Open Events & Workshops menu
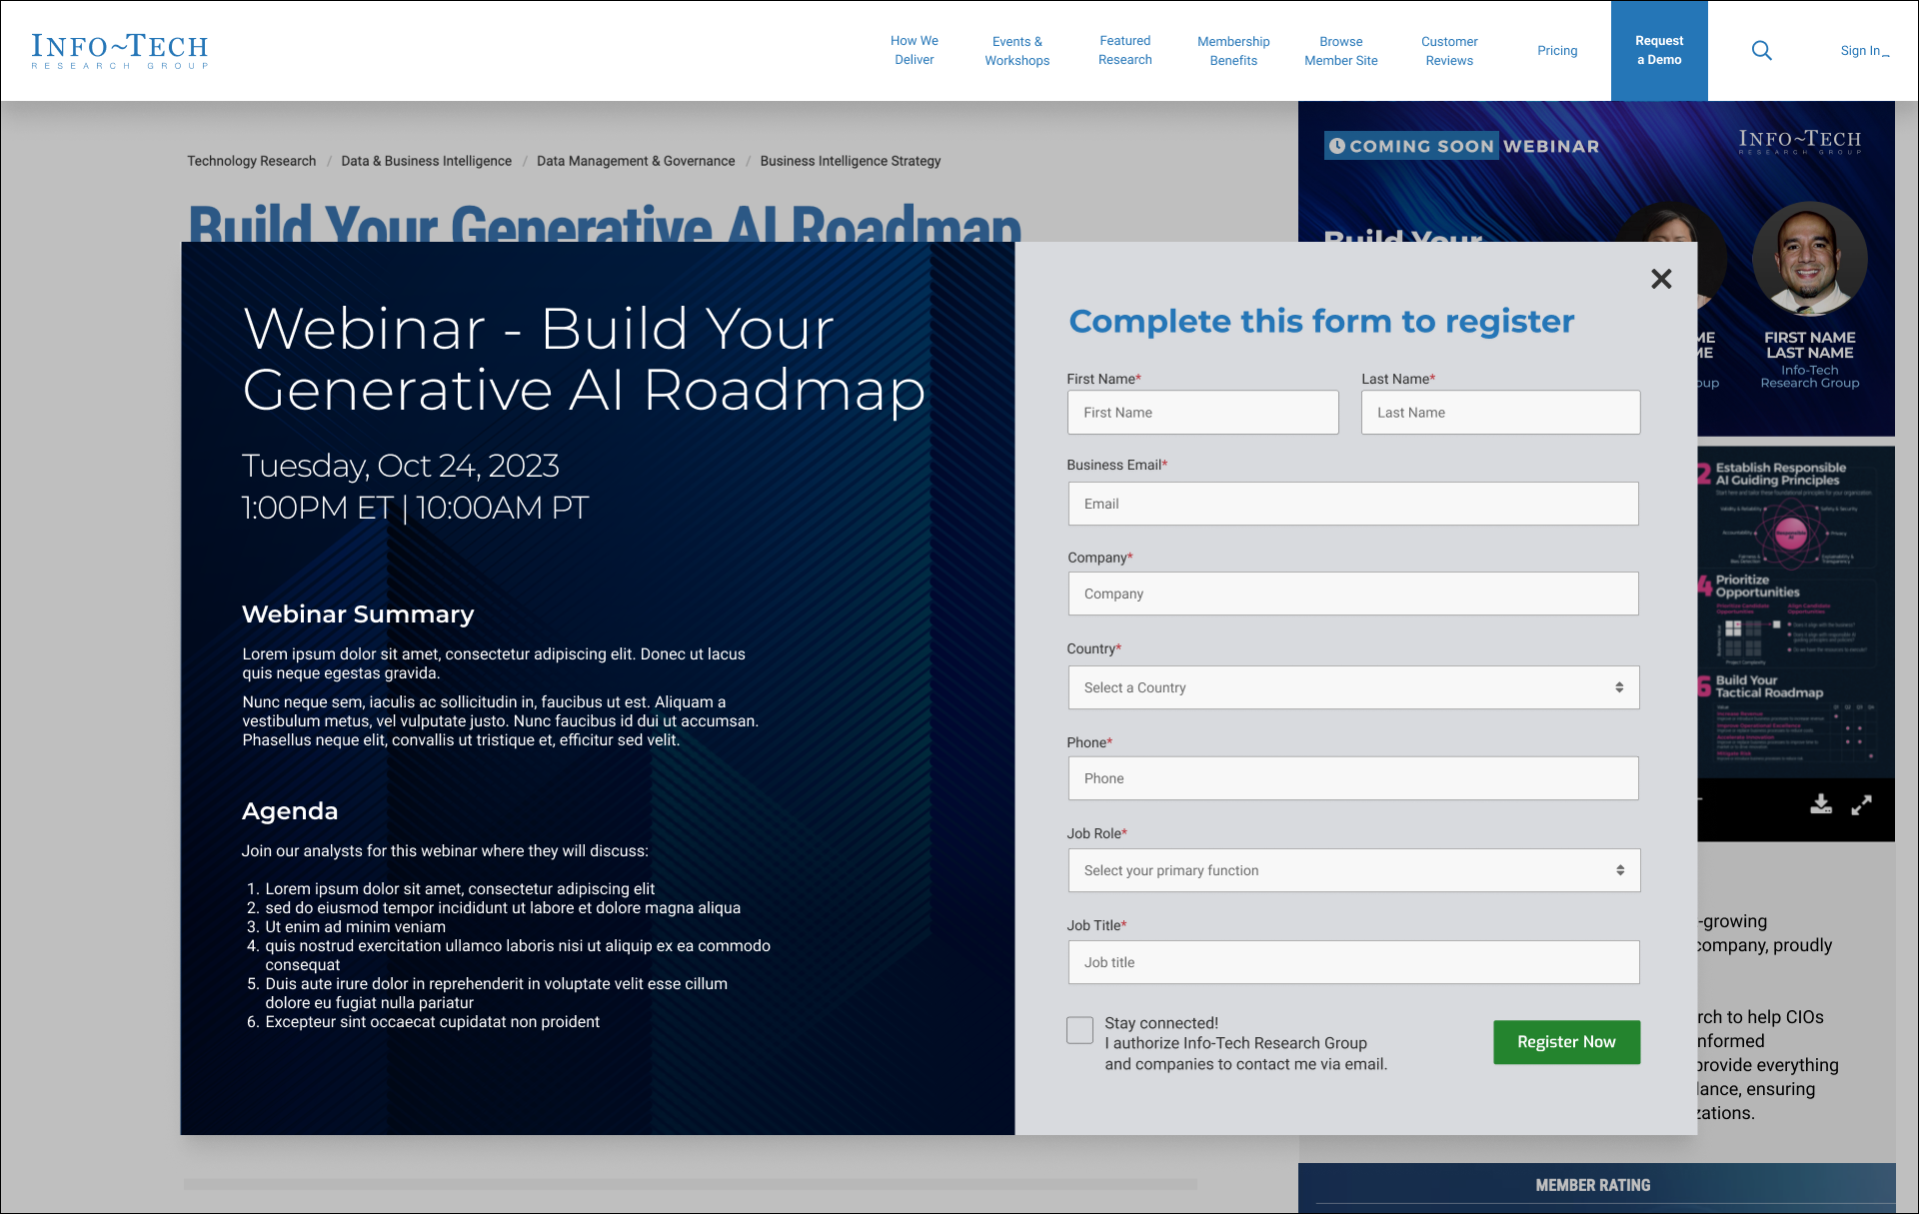The width and height of the screenshot is (1919, 1214). pyautogui.click(x=1016, y=51)
